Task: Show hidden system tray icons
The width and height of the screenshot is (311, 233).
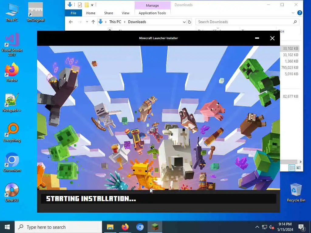Action: (x=257, y=227)
